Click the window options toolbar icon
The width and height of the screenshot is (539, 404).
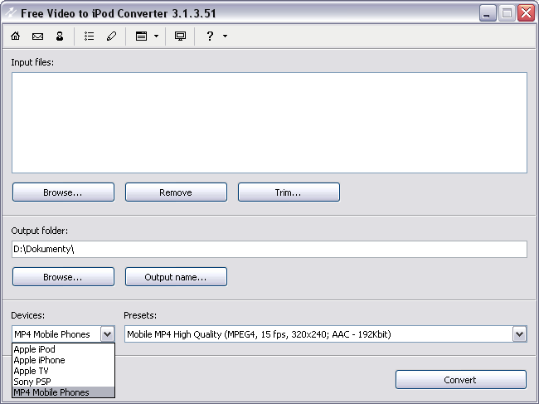[141, 36]
